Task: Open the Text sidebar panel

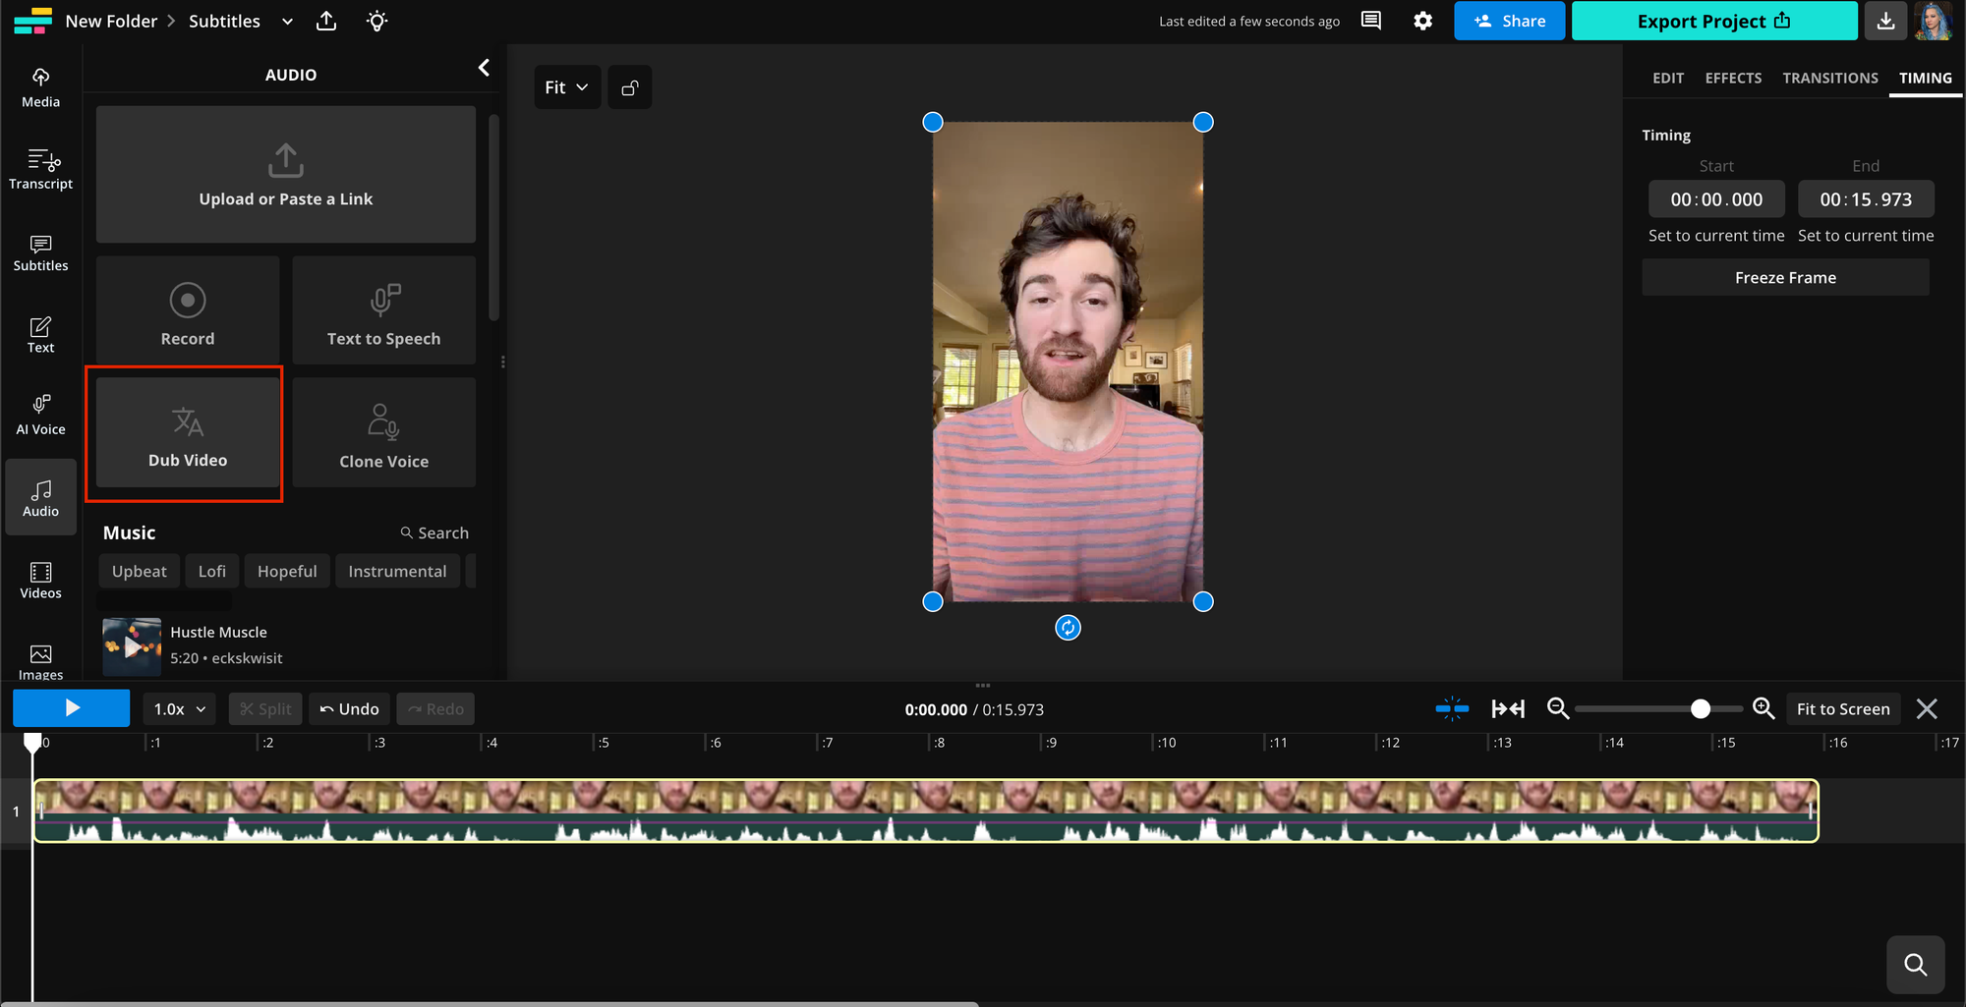Action: point(40,334)
